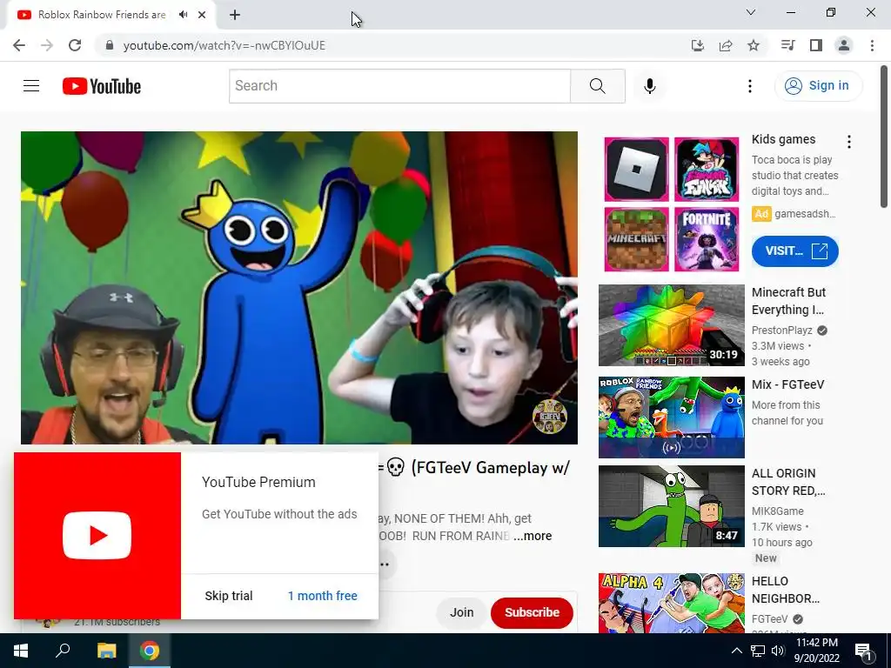Click Chrome icon in taskbar
Viewport: 891px width, 668px height.
click(x=150, y=651)
